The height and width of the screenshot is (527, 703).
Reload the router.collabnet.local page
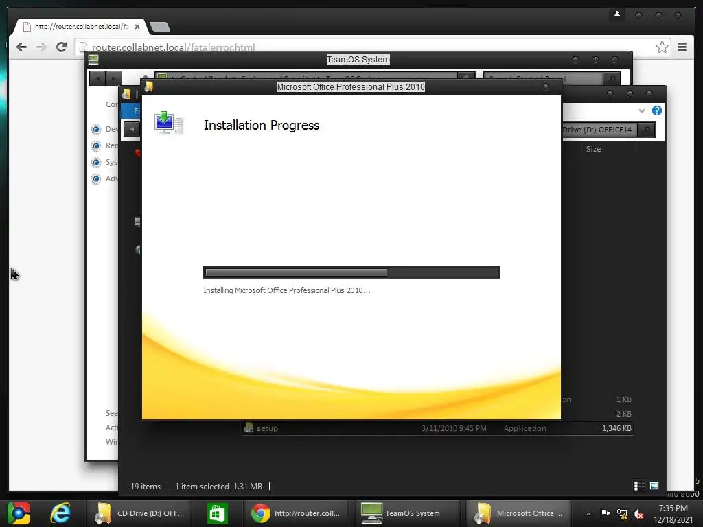click(x=61, y=47)
